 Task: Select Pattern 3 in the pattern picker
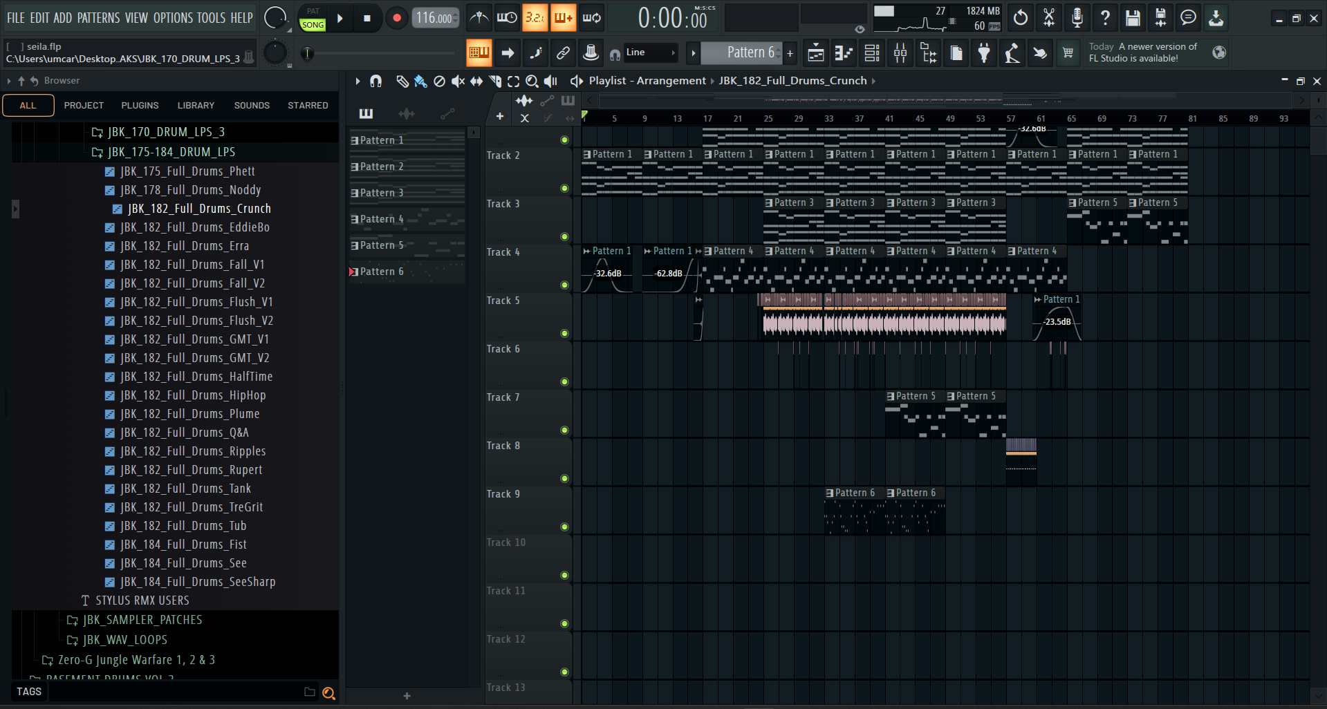(x=407, y=193)
